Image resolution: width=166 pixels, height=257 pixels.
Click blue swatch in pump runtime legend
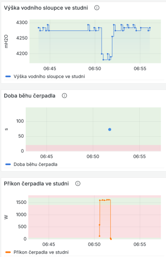point(8,164)
